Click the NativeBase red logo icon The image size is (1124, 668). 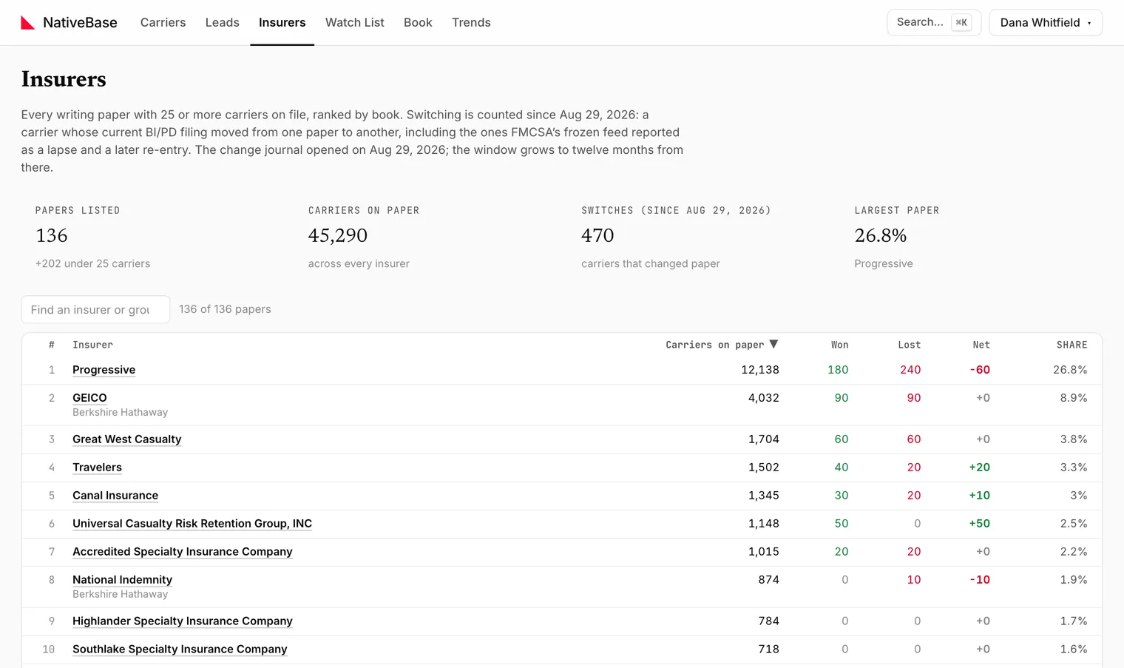click(28, 23)
